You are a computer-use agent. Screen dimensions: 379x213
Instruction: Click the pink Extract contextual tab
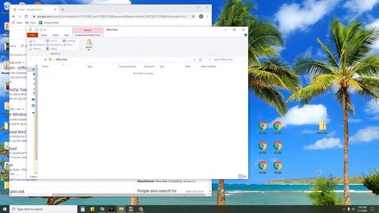tap(88, 30)
